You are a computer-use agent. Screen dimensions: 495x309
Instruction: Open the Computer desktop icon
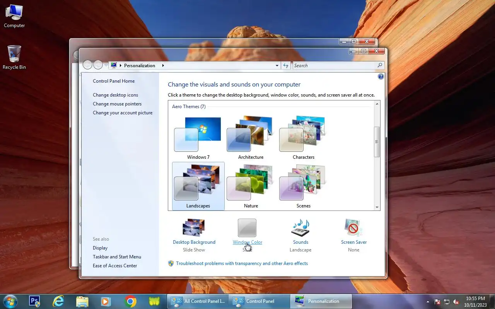click(x=14, y=16)
